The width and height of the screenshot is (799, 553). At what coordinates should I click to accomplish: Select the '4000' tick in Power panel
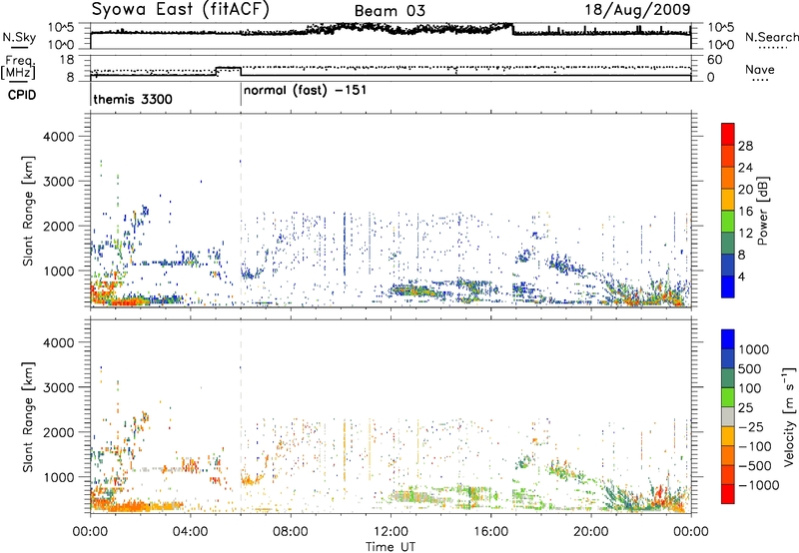[58, 137]
